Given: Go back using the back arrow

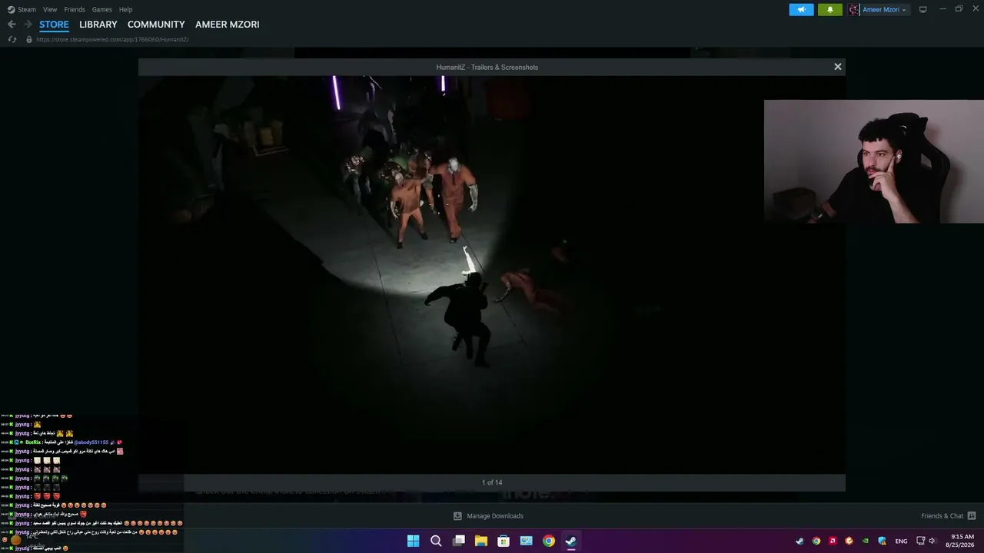Looking at the screenshot, I should [12, 25].
